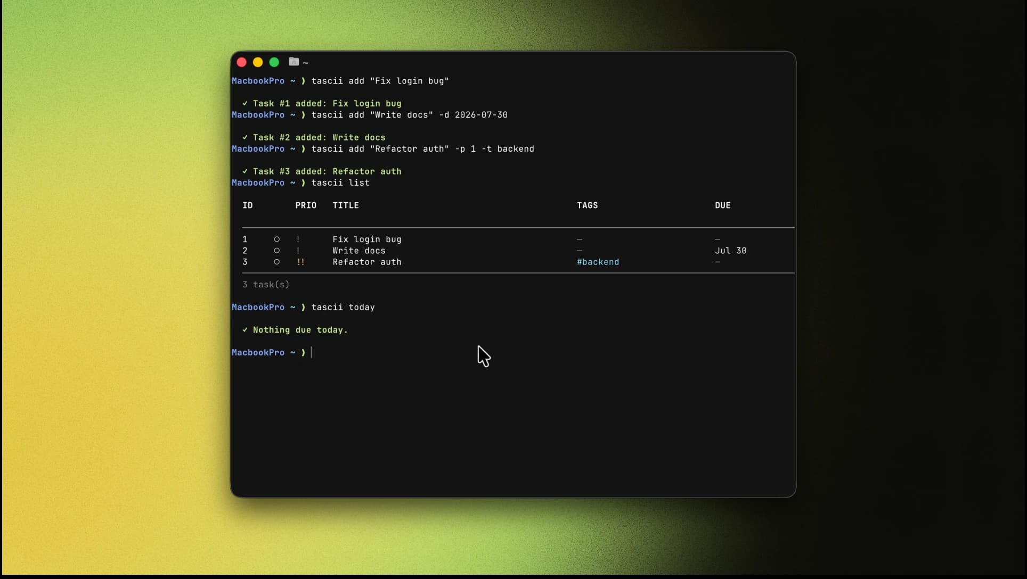The width and height of the screenshot is (1027, 579).
Task: Click the status circle for Refactor auth
Action: [x=276, y=262]
